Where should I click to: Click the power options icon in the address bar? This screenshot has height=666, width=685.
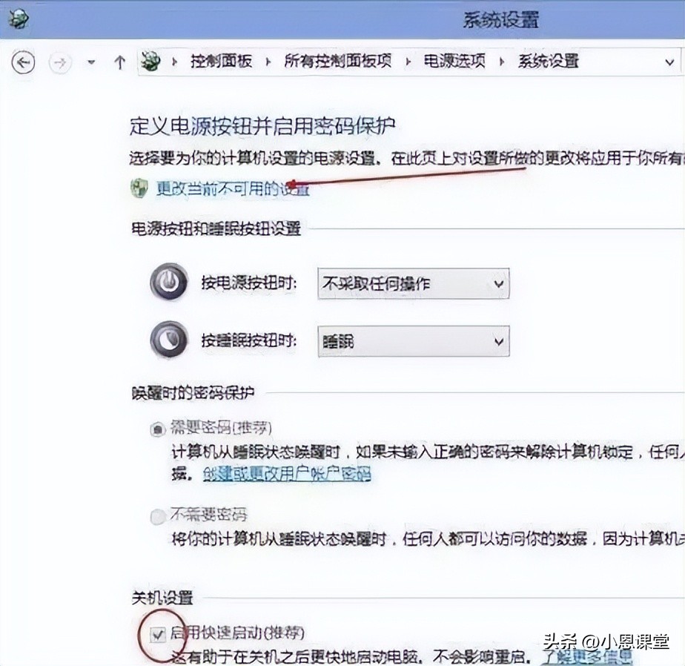click(152, 62)
